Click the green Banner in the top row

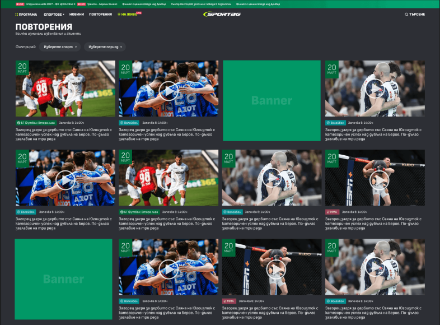tap(272, 100)
